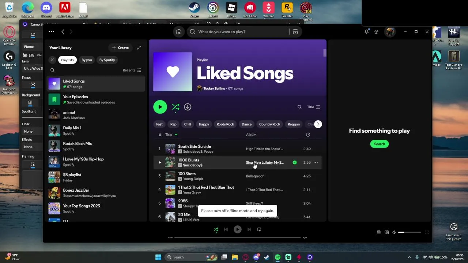This screenshot has width=468, height=263.
Task: Adjust the volume slider
Action: [409, 232]
